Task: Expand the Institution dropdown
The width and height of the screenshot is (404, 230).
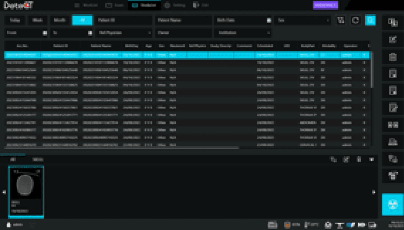Action: 268,33
